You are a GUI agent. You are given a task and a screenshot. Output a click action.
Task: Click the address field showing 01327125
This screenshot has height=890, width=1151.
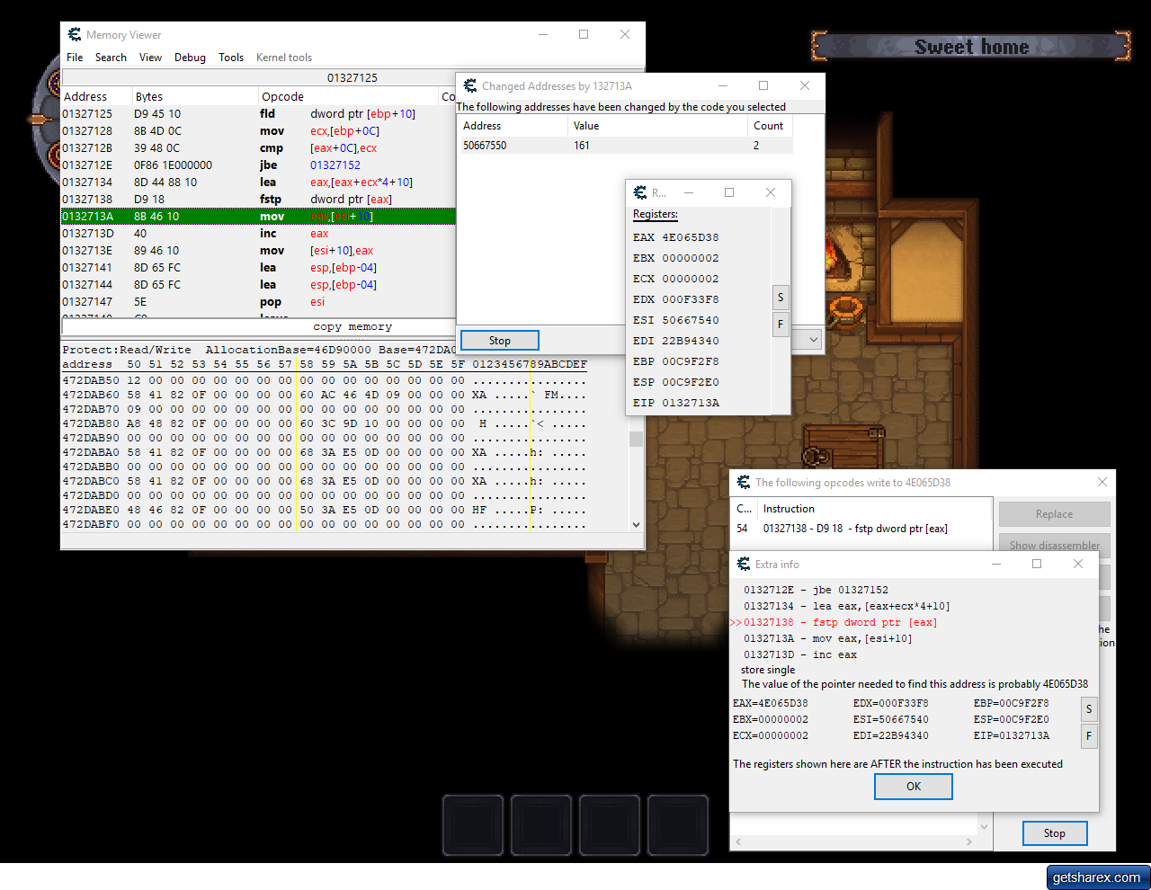[x=351, y=76]
